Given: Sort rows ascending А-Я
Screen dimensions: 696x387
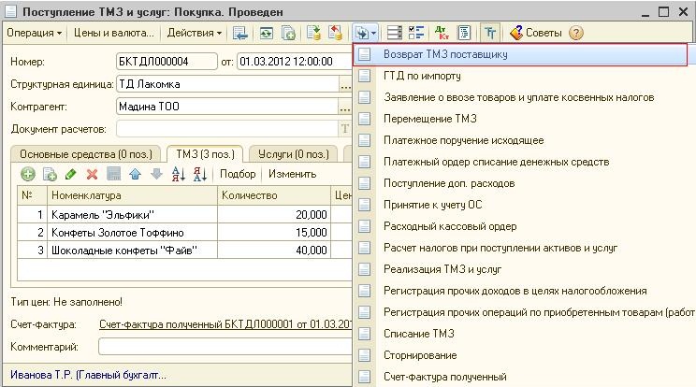Looking at the screenshot, I should click(x=178, y=174).
